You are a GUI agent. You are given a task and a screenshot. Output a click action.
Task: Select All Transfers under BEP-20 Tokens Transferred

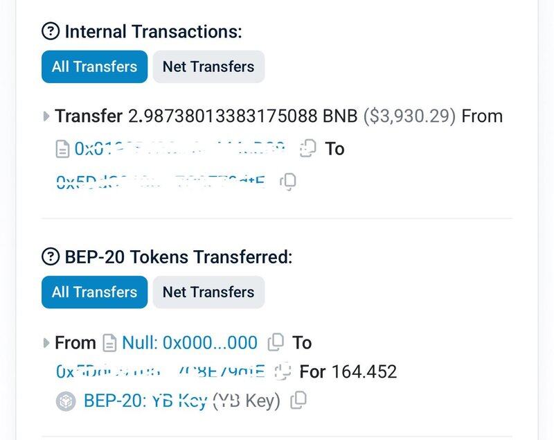[x=94, y=292]
